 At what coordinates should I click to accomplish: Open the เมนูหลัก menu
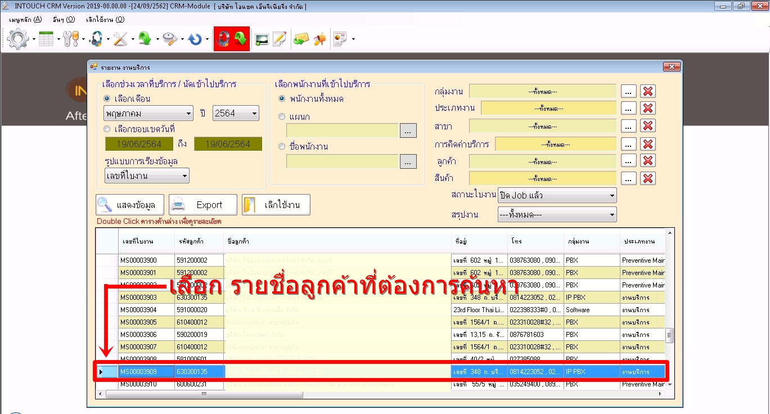[25, 19]
